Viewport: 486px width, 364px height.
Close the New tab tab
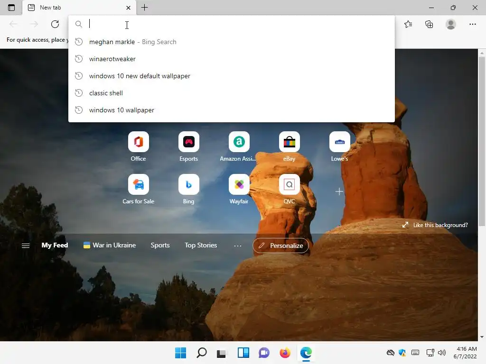pyautogui.click(x=128, y=8)
